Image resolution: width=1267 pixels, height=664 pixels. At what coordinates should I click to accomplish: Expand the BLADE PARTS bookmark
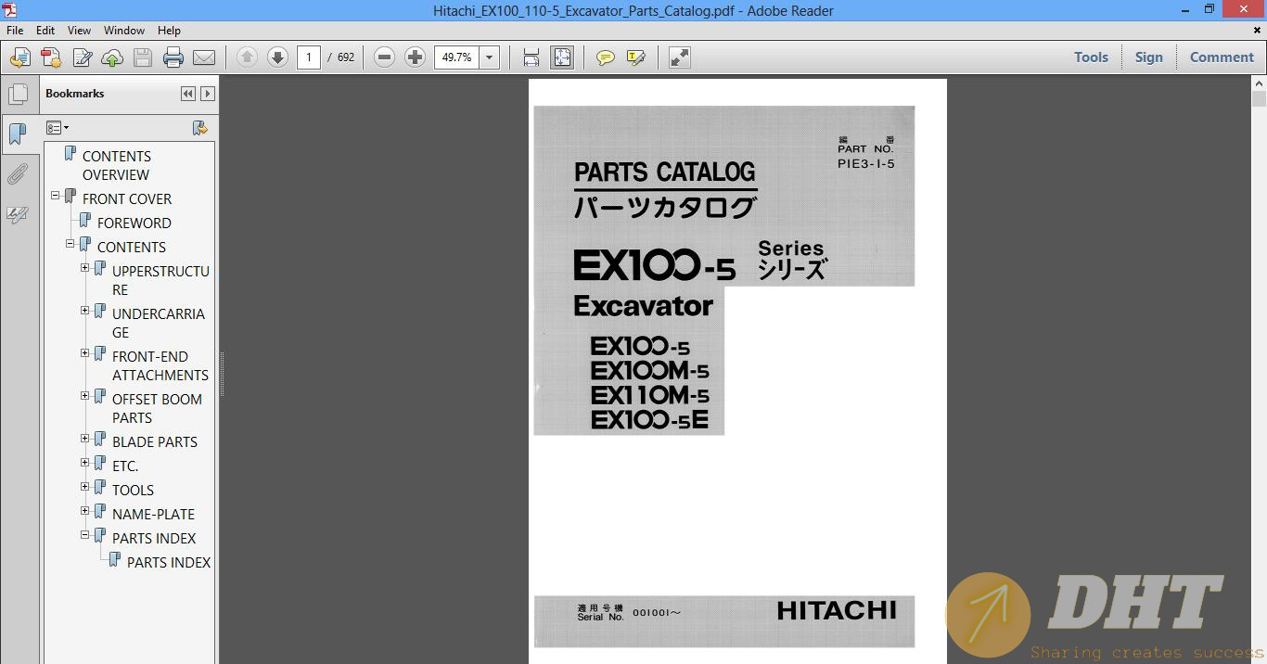click(x=85, y=439)
